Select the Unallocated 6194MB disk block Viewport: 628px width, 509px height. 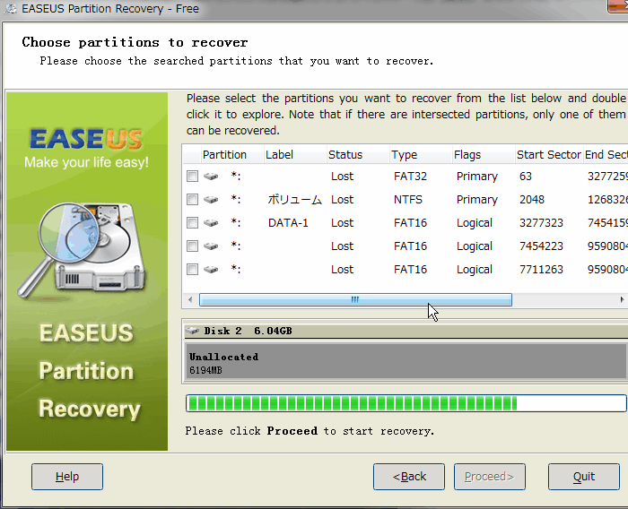[x=406, y=362]
